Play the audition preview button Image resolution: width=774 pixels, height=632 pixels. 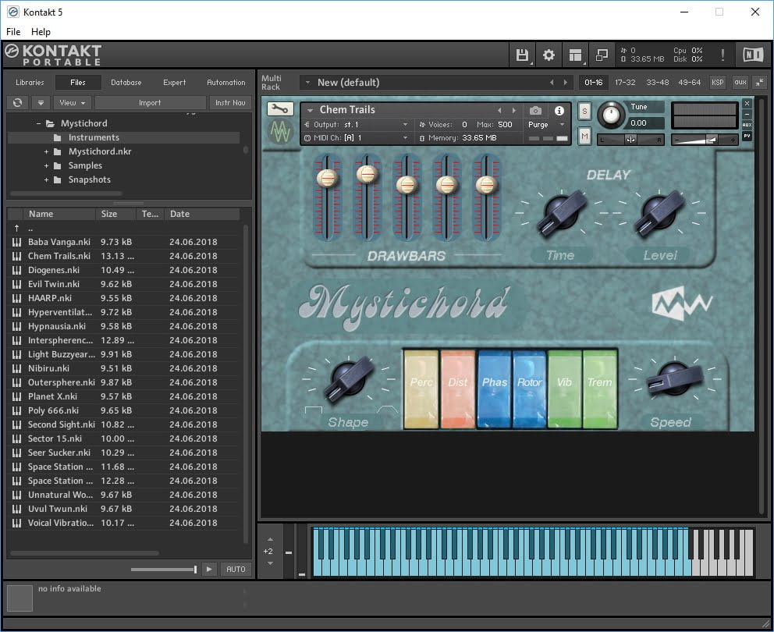coord(209,570)
